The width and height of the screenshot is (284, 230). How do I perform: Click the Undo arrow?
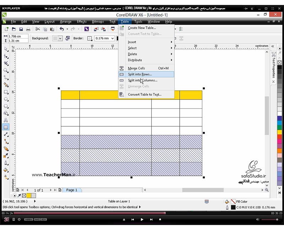click(62, 29)
